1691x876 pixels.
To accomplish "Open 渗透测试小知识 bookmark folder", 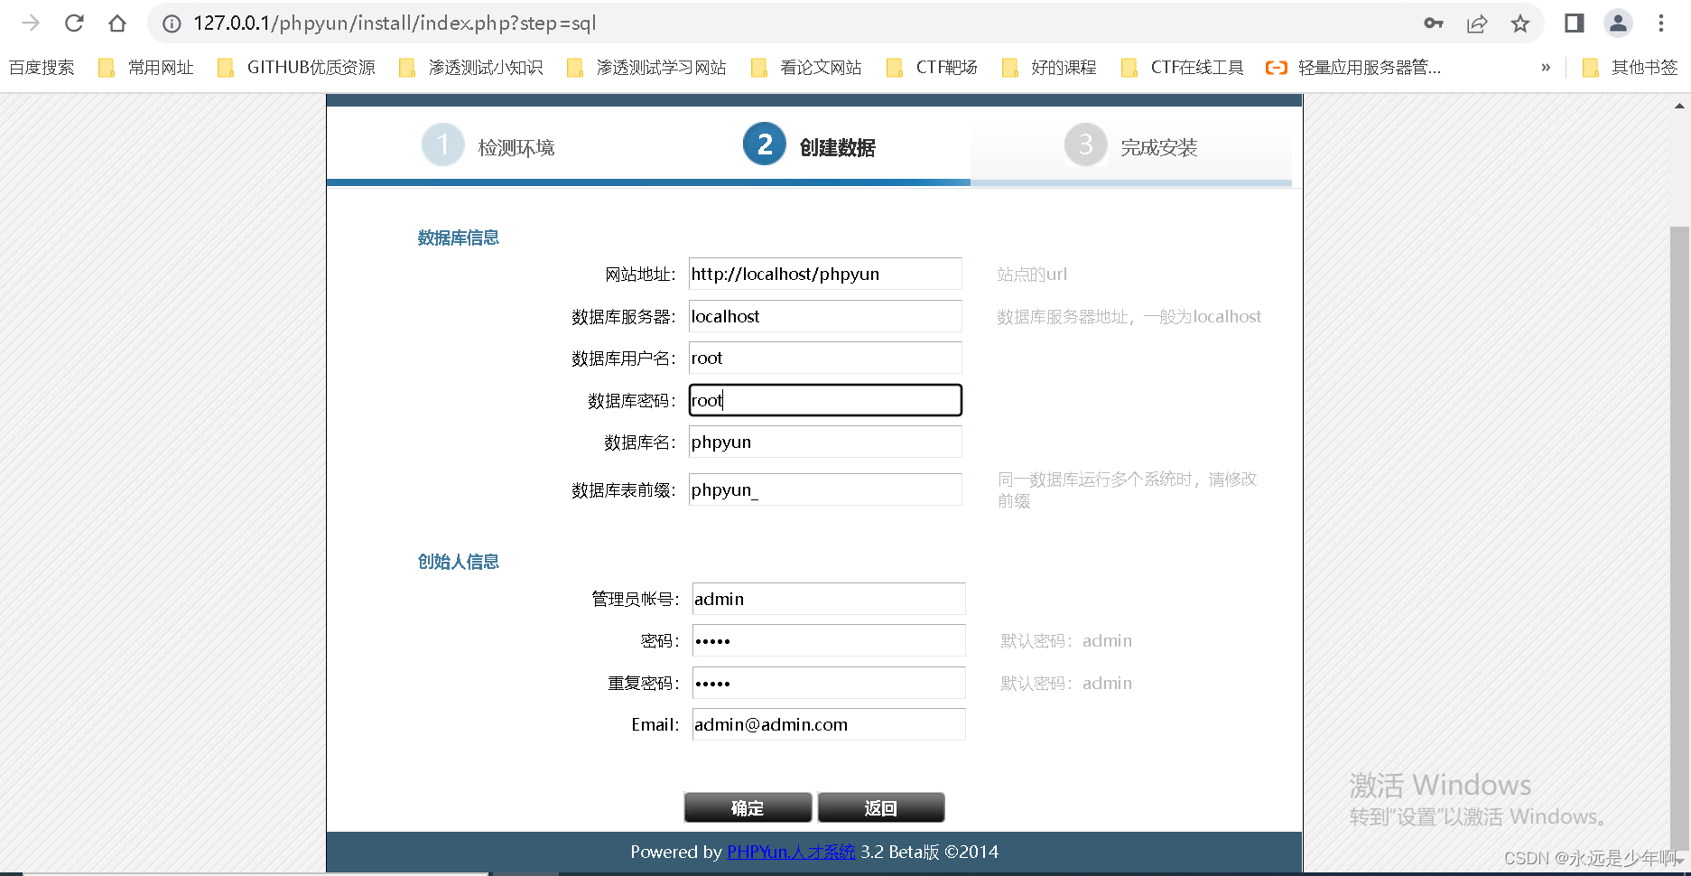I will pyautogui.click(x=470, y=68).
